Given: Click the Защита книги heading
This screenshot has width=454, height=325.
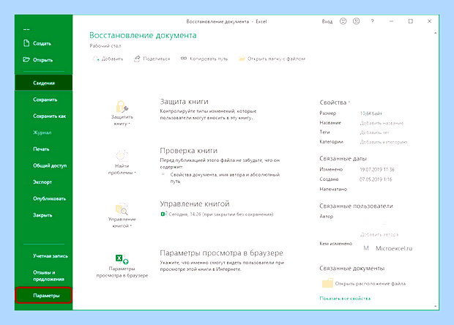Looking at the screenshot, I should [x=184, y=102].
